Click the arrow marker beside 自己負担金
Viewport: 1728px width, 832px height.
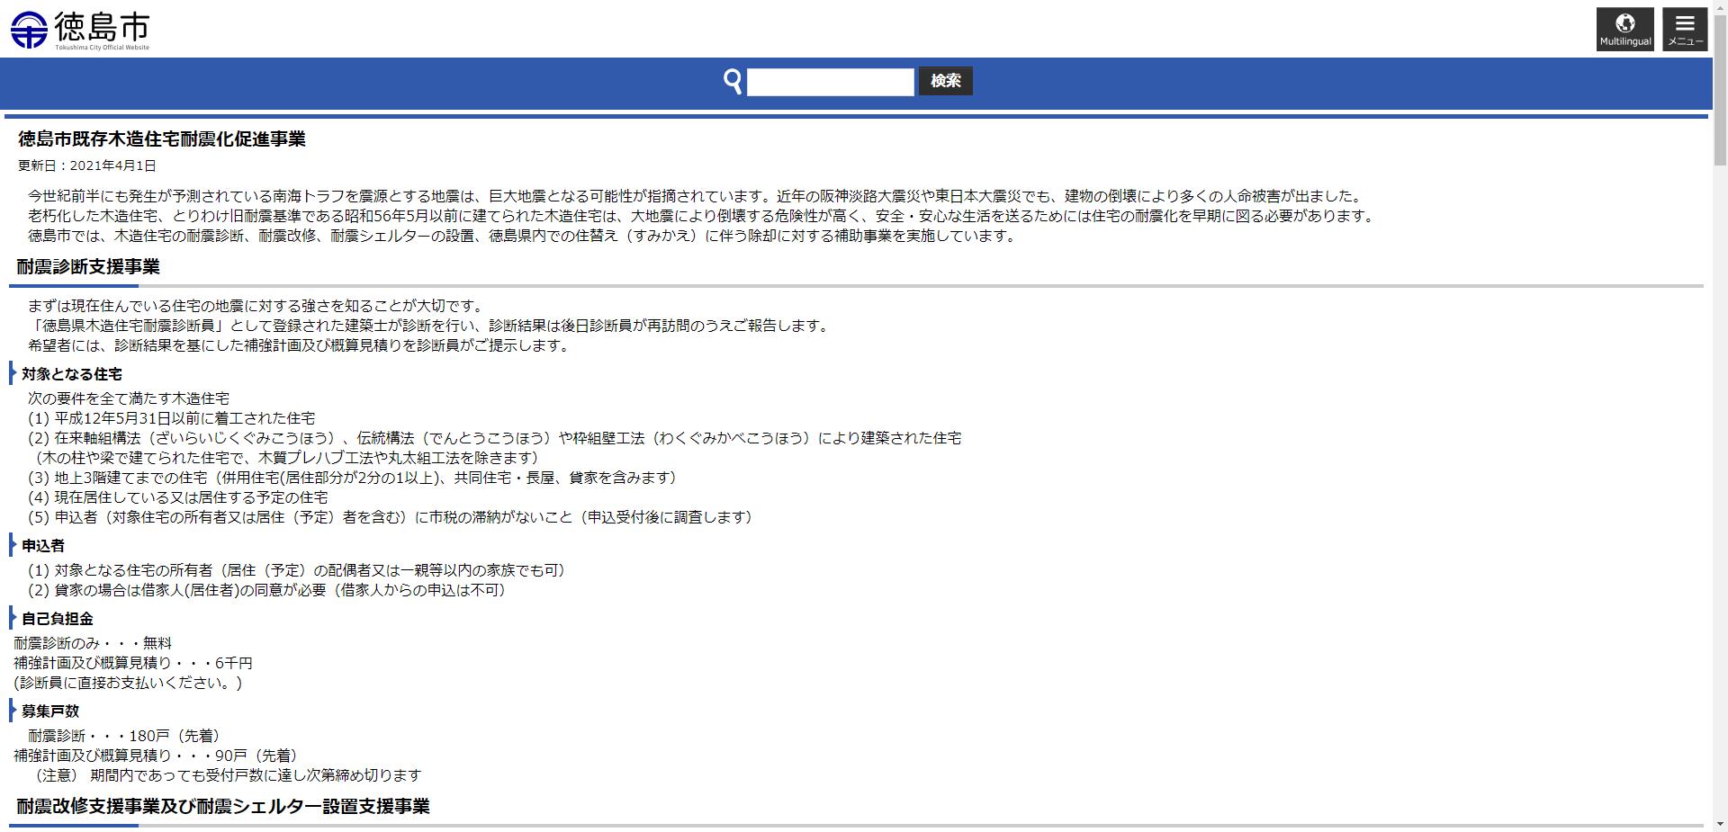[12, 619]
